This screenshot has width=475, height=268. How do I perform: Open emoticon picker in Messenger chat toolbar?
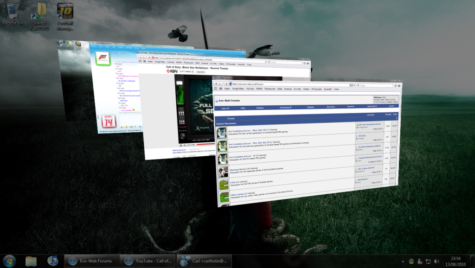coord(122,127)
